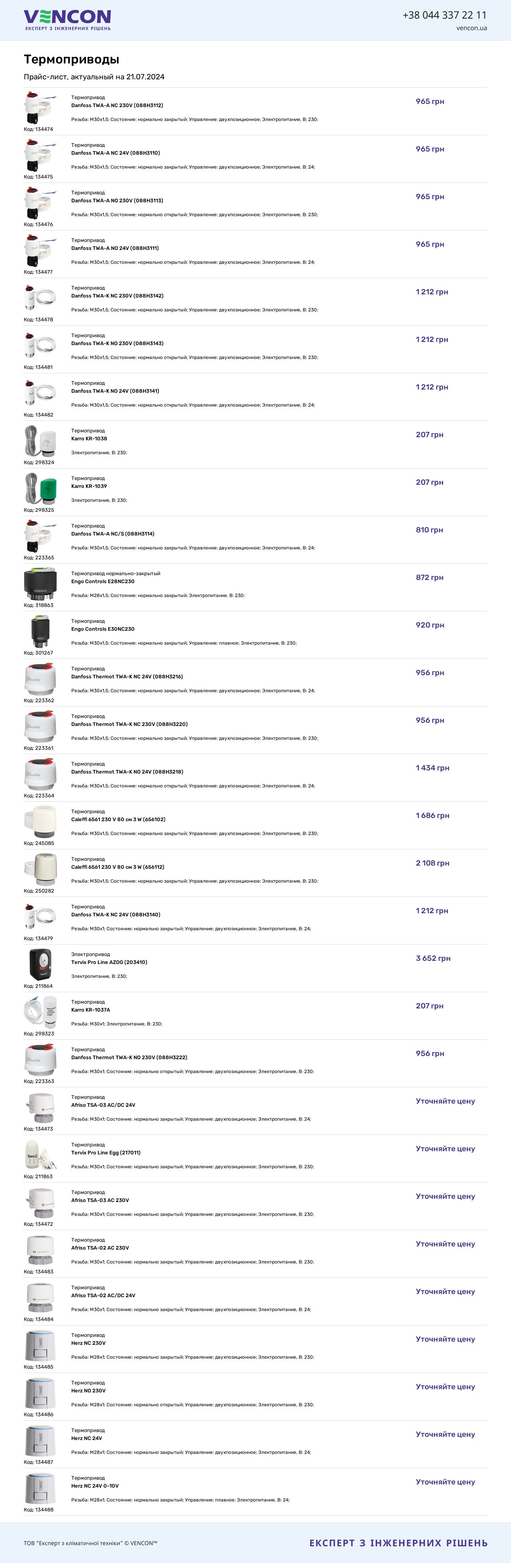The height and width of the screenshot is (1563, 511).
Task: Select the Engo Controls E28NC230 product thumbnail
Action: (41, 584)
